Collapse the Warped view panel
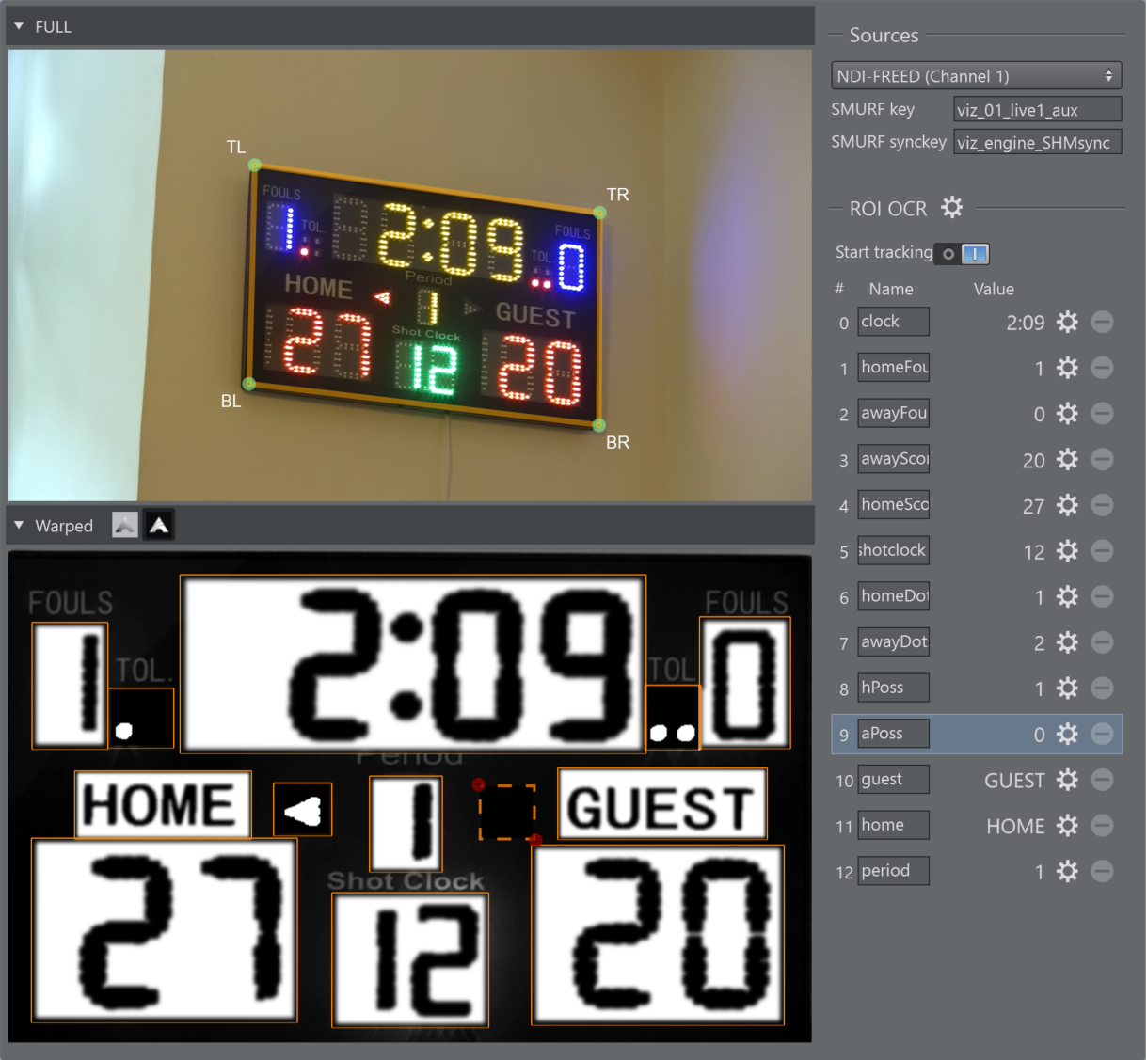Viewport: 1147px width, 1060px height. click(x=19, y=525)
